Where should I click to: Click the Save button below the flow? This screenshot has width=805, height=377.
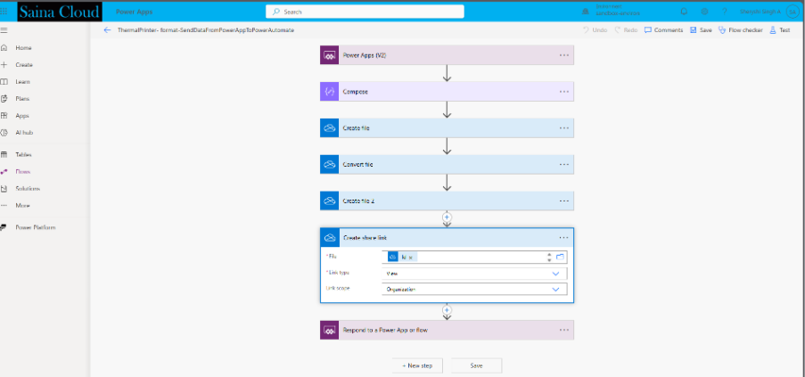coord(476,365)
